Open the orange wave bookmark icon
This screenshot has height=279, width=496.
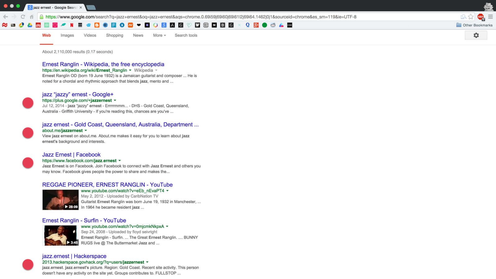(131, 25)
